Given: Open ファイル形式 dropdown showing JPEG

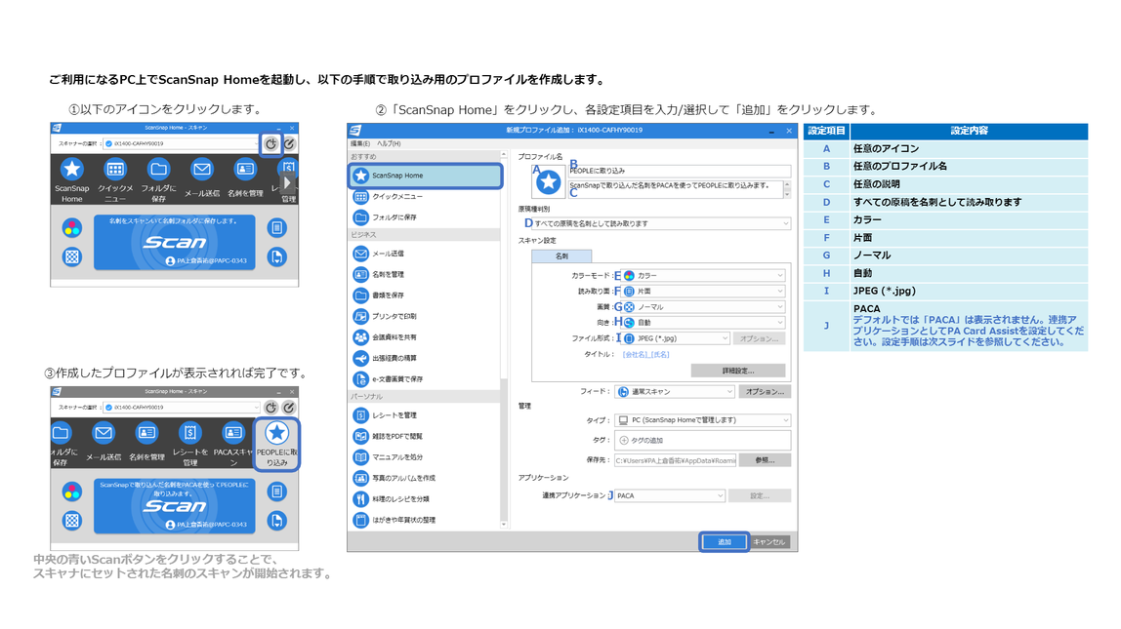Looking at the screenshot, I should coord(676,338).
